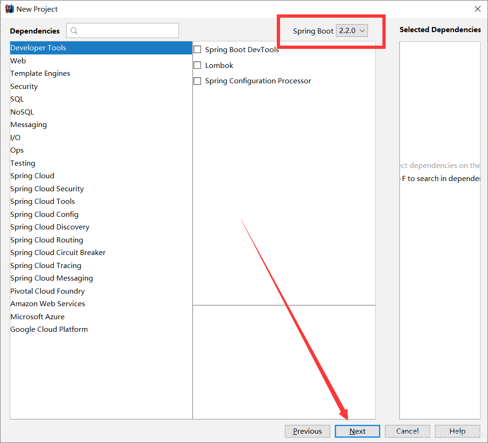Select the Web category
This screenshot has width=488, height=443.
click(101, 60)
